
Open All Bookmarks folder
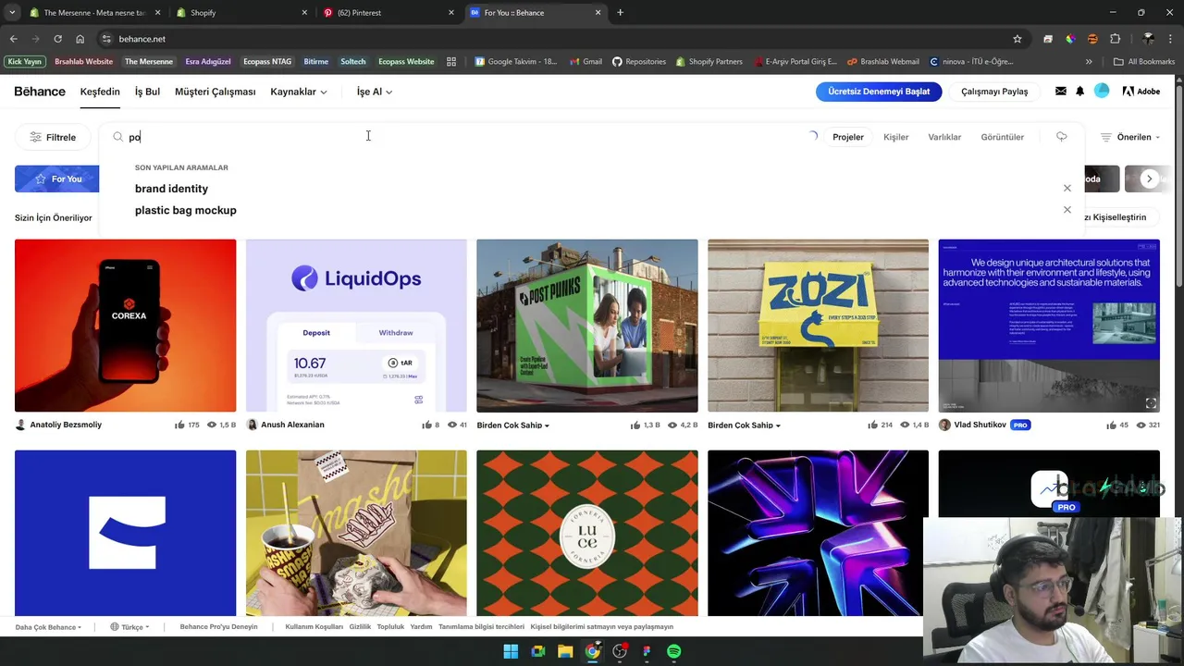pos(1144,62)
